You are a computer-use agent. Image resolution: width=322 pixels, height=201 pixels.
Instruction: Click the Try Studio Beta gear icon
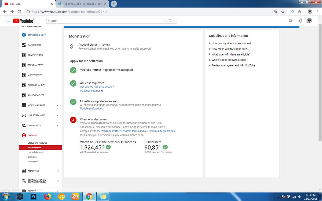[24, 35]
